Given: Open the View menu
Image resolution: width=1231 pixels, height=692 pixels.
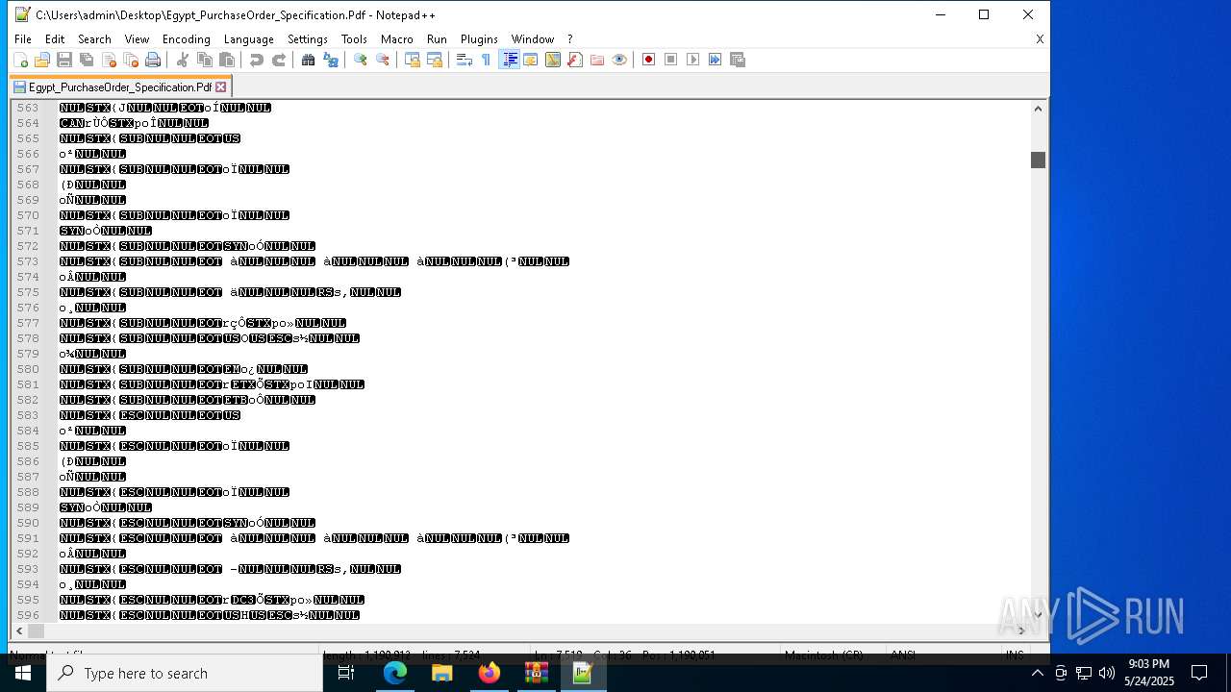Looking at the screenshot, I should (137, 39).
